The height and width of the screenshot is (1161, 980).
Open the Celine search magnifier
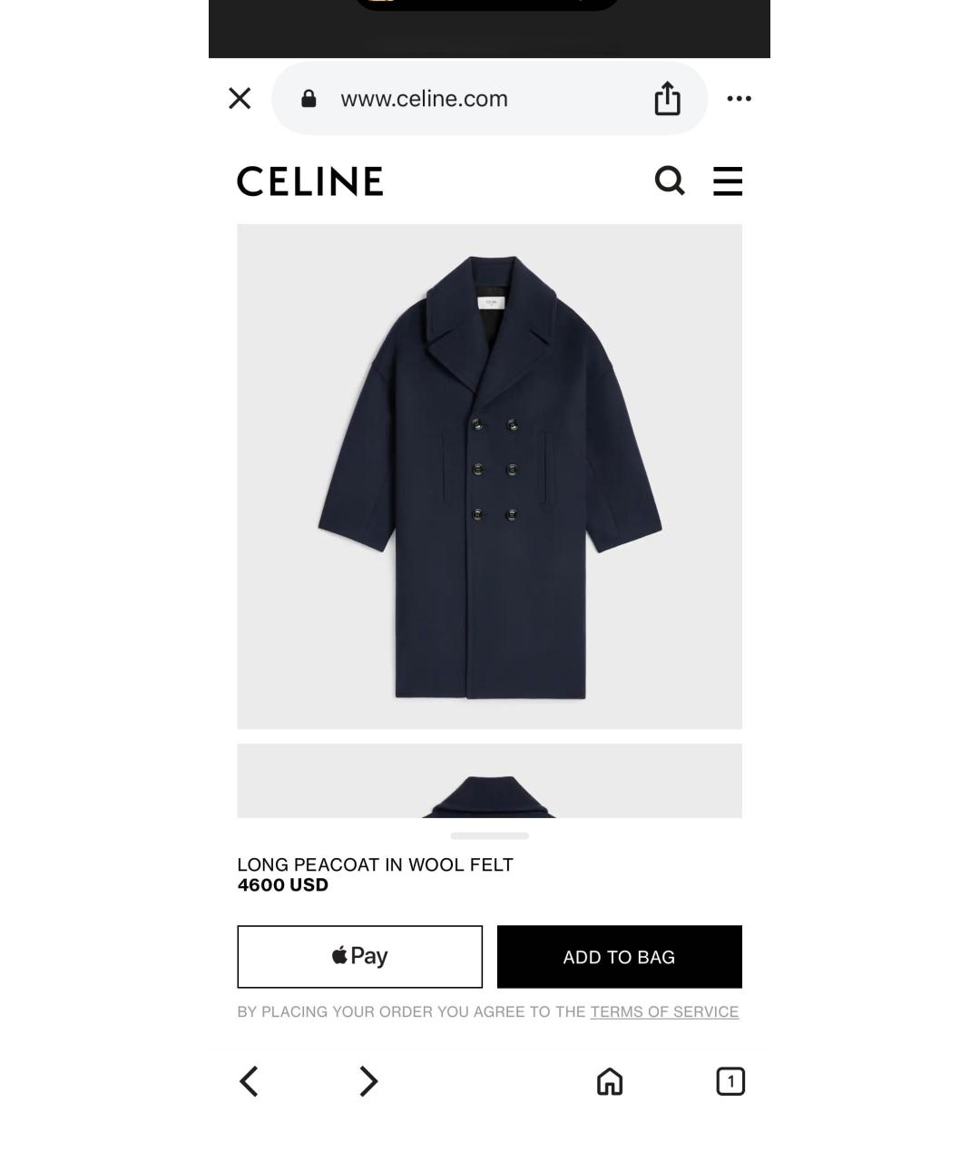[670, 180]
